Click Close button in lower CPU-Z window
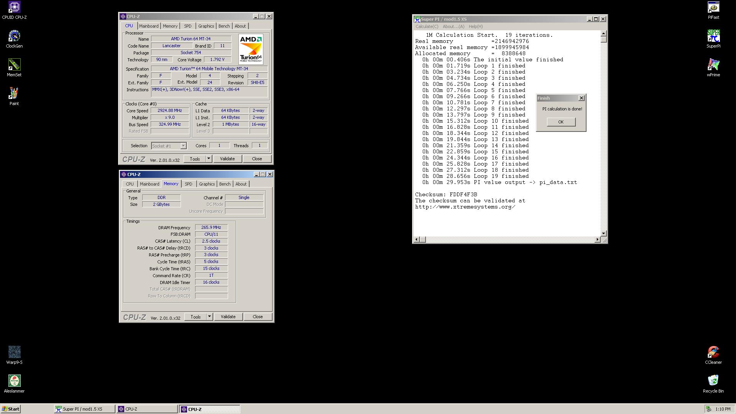The width and height of the screenshot is (736, 414). pos(258,317)
